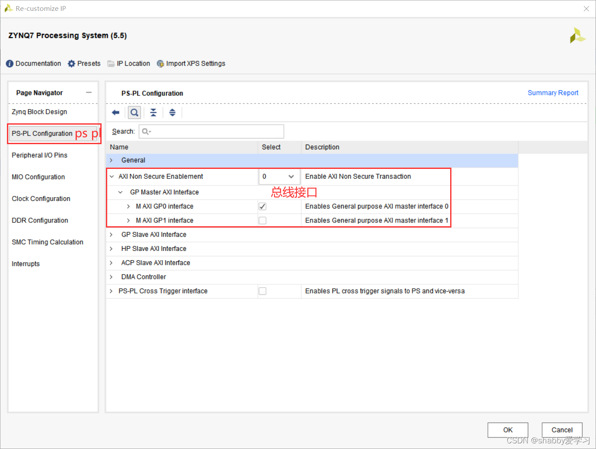
Task: Expand PS-PL Cross Trigger interface row
Action: [x=111, y=291]
